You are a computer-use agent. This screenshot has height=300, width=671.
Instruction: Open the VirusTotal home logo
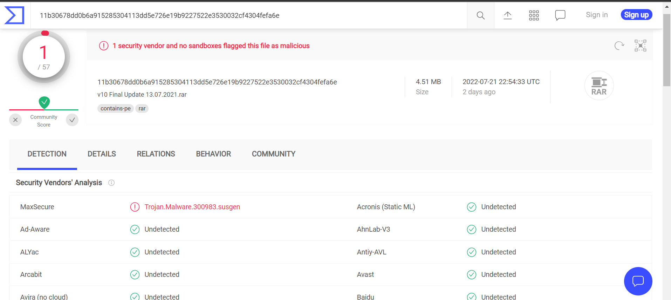click(x=14, y=15)
